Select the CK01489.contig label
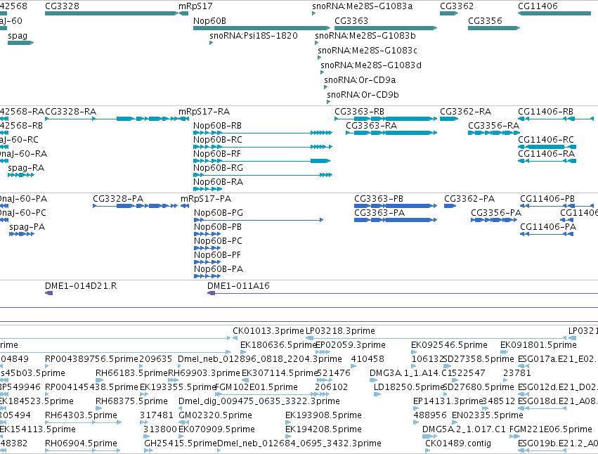This screenshot has height=454, width=598. pyautogui.click(x=458, y=443)
